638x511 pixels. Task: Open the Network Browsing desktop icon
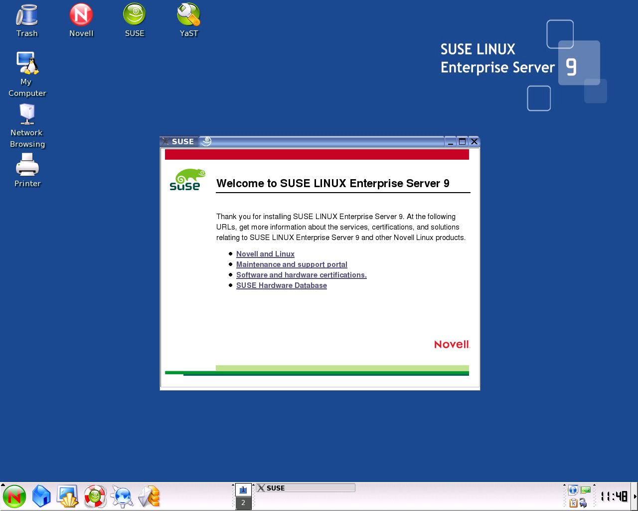pos(27,126)
